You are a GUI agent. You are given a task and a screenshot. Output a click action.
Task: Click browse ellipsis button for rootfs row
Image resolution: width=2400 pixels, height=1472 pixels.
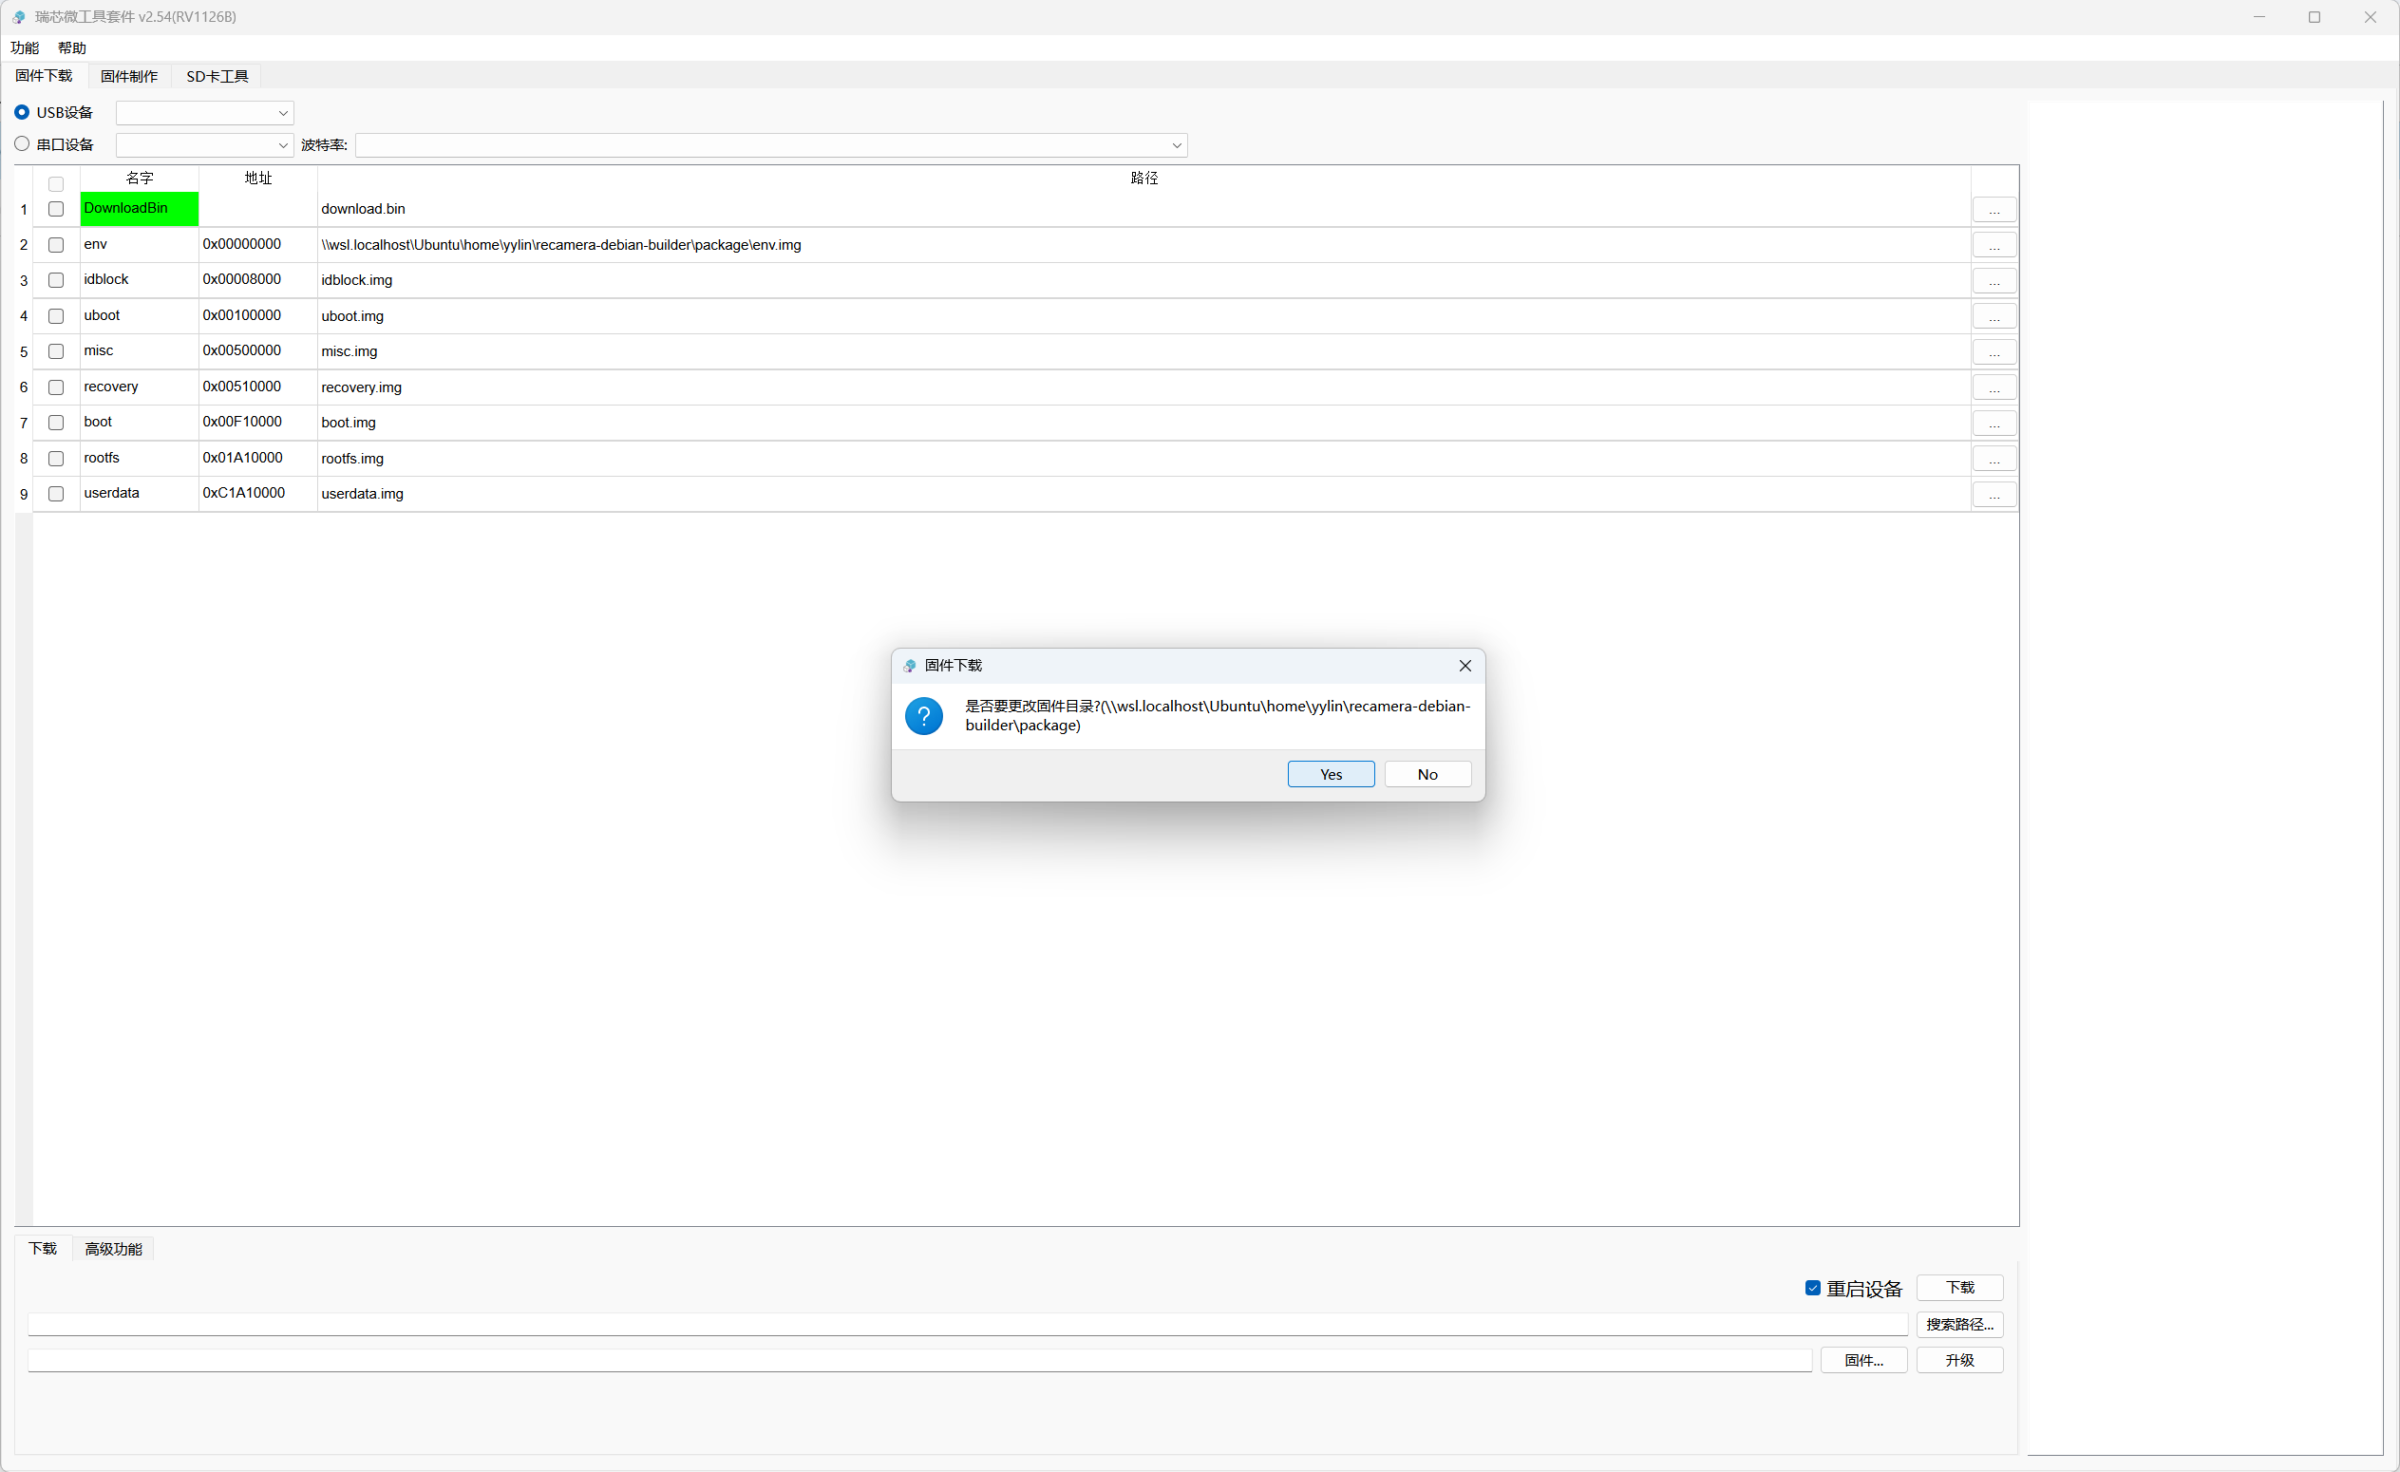click(1994, 459)
